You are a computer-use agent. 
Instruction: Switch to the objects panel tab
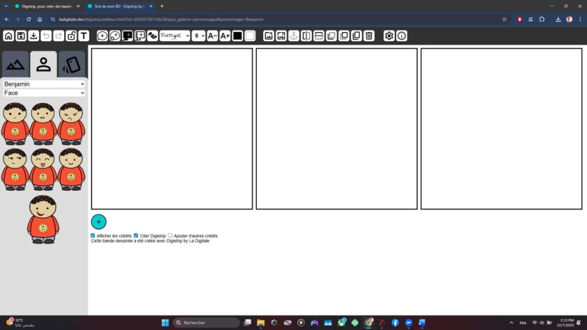71,64
